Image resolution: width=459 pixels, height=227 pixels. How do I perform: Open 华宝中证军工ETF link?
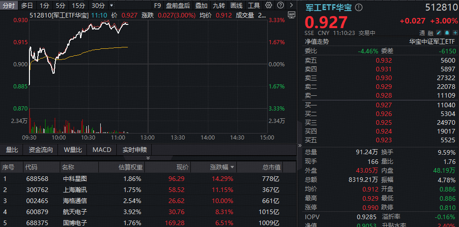[x=432, y=41]
